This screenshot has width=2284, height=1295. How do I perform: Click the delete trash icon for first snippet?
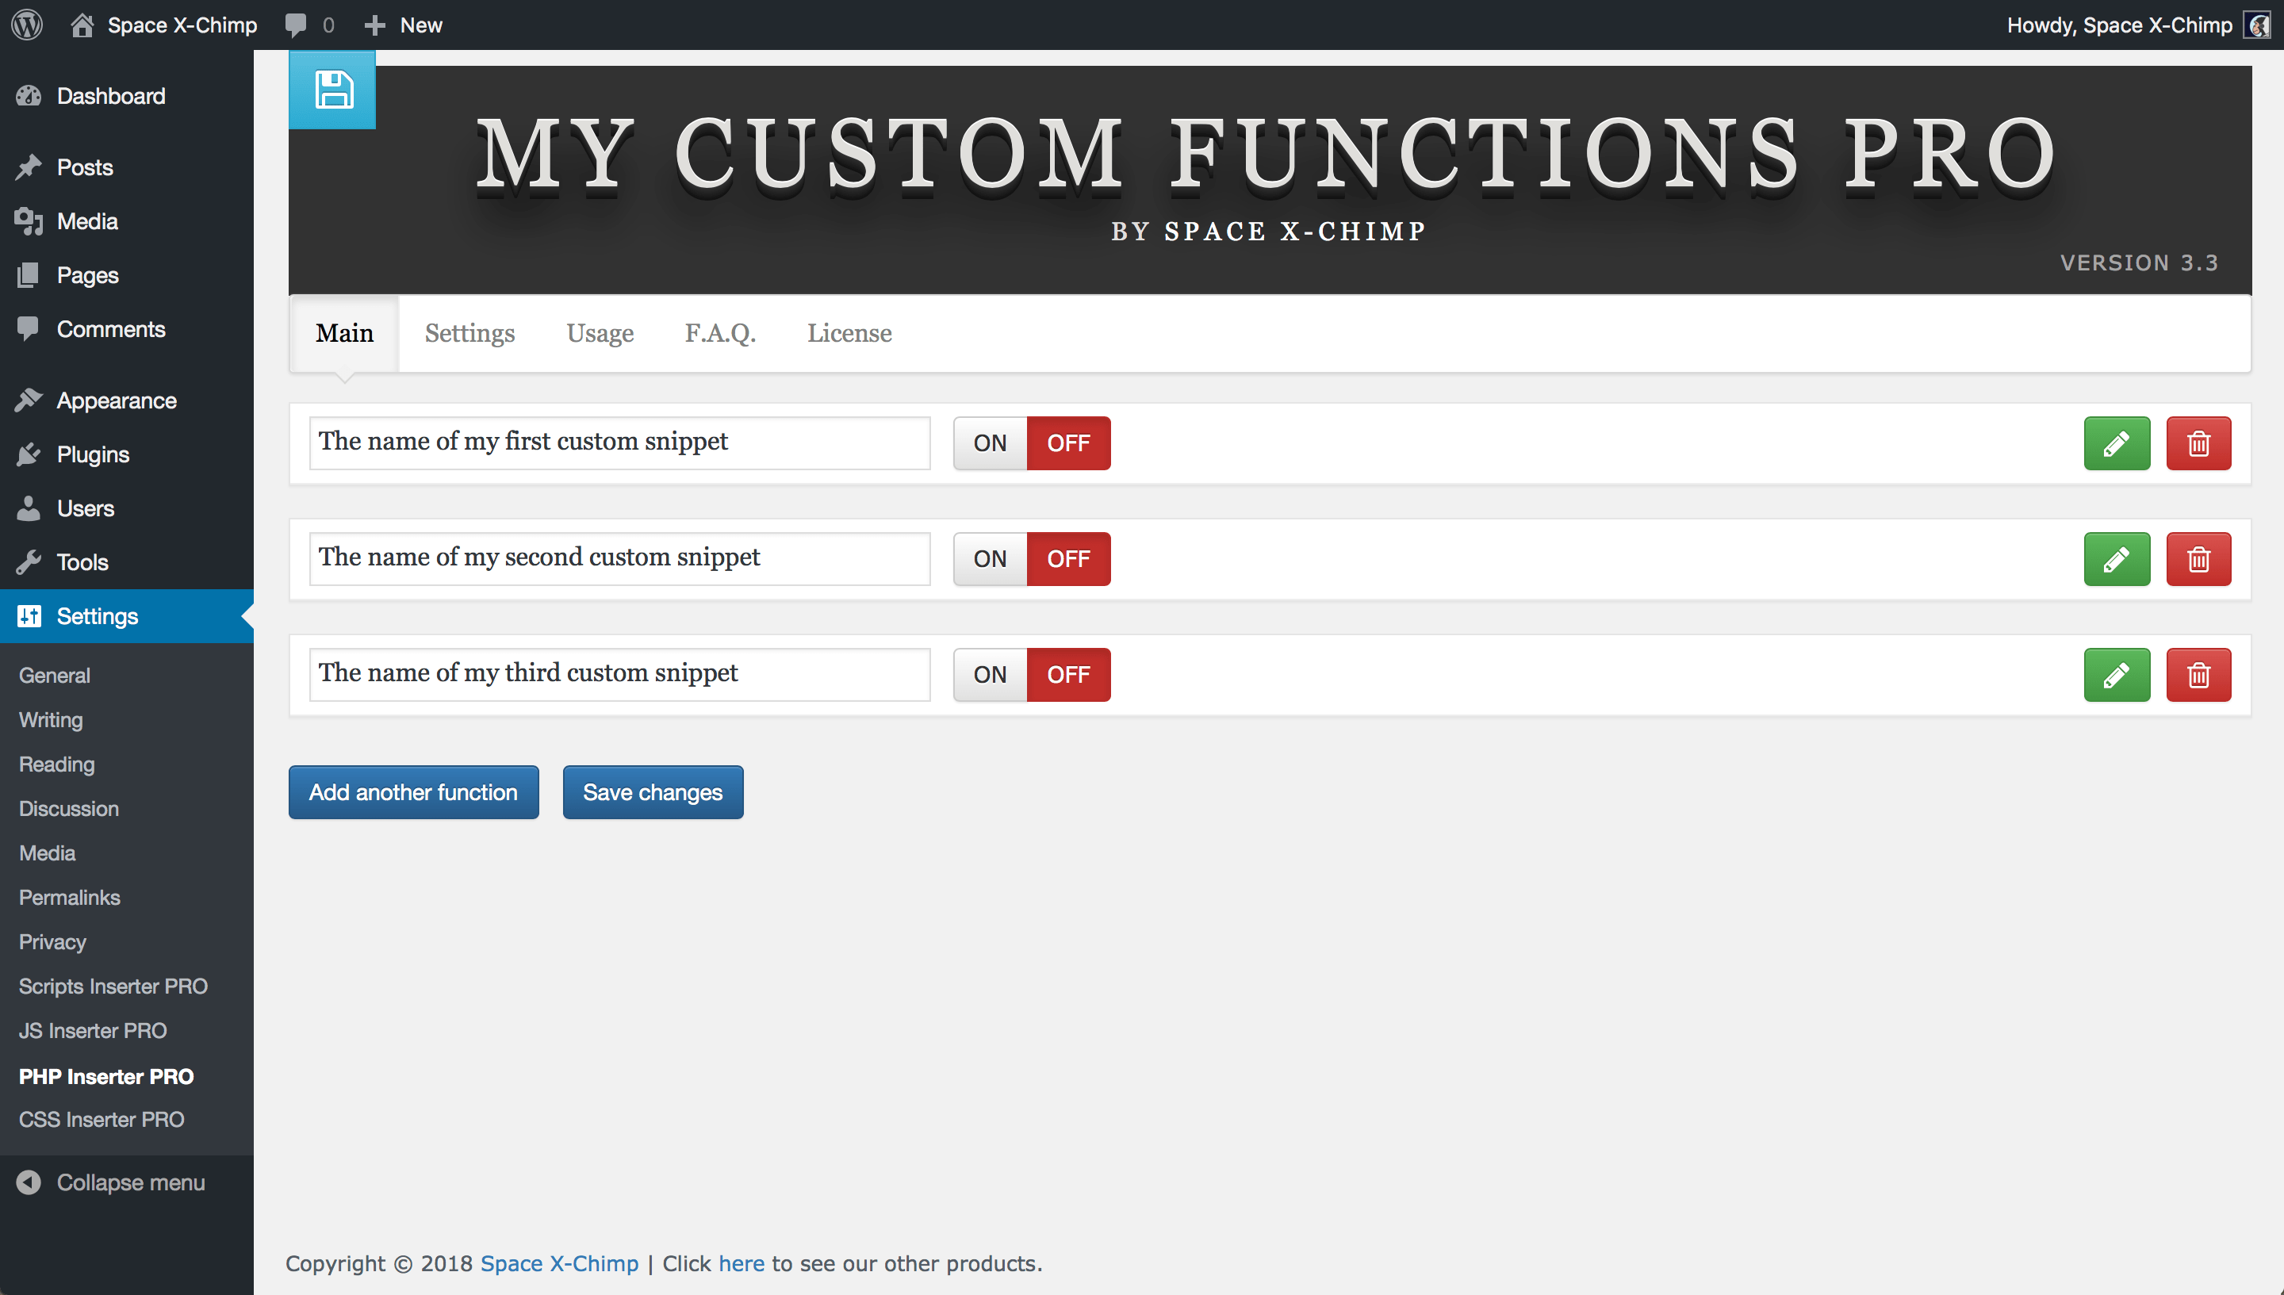pos(2198,443)
